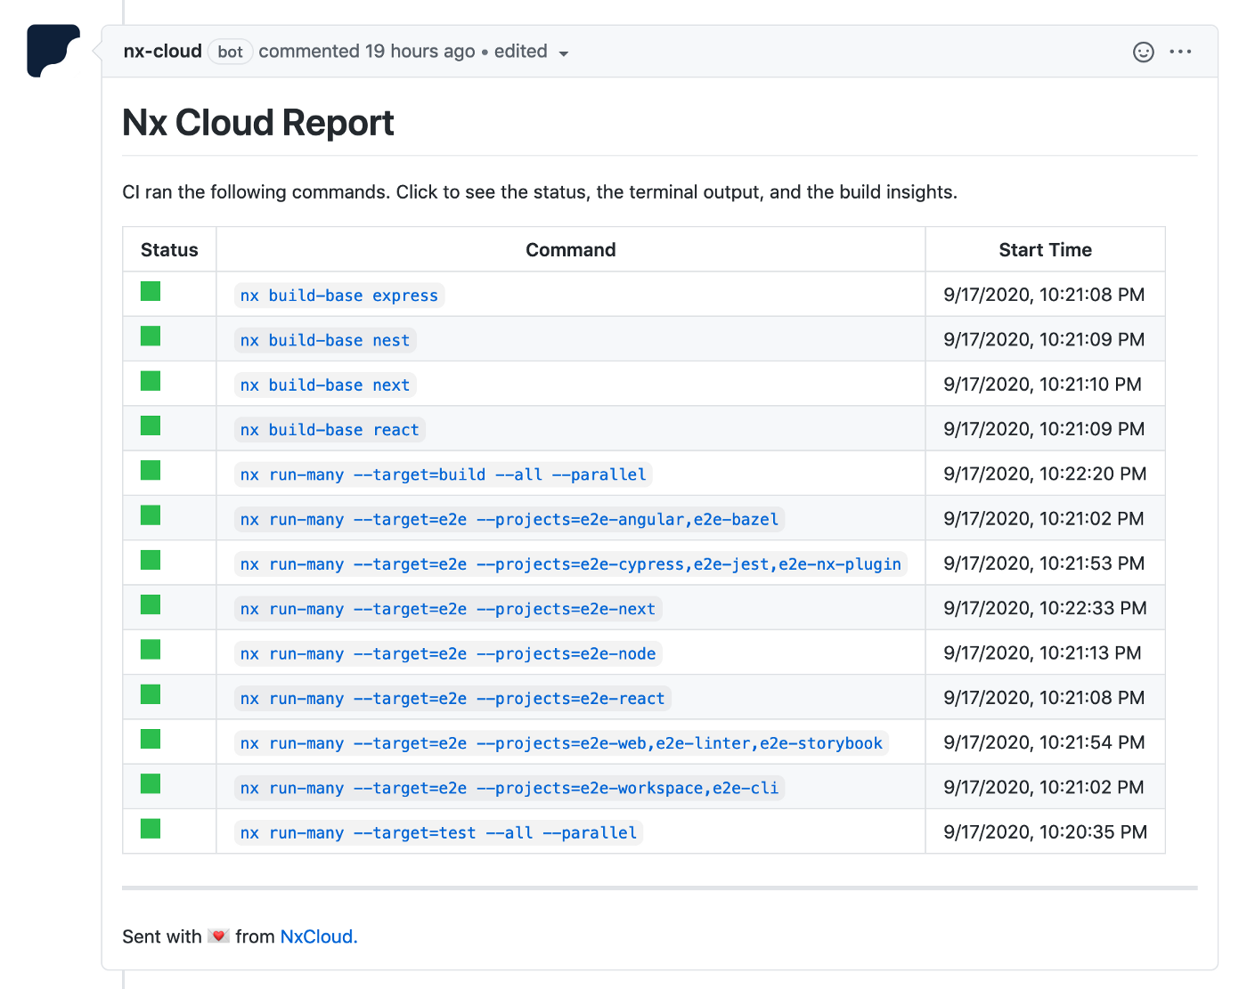Click the green status square for build-base express
This screenshot has height=989, width=1247.
coord(151,291)
